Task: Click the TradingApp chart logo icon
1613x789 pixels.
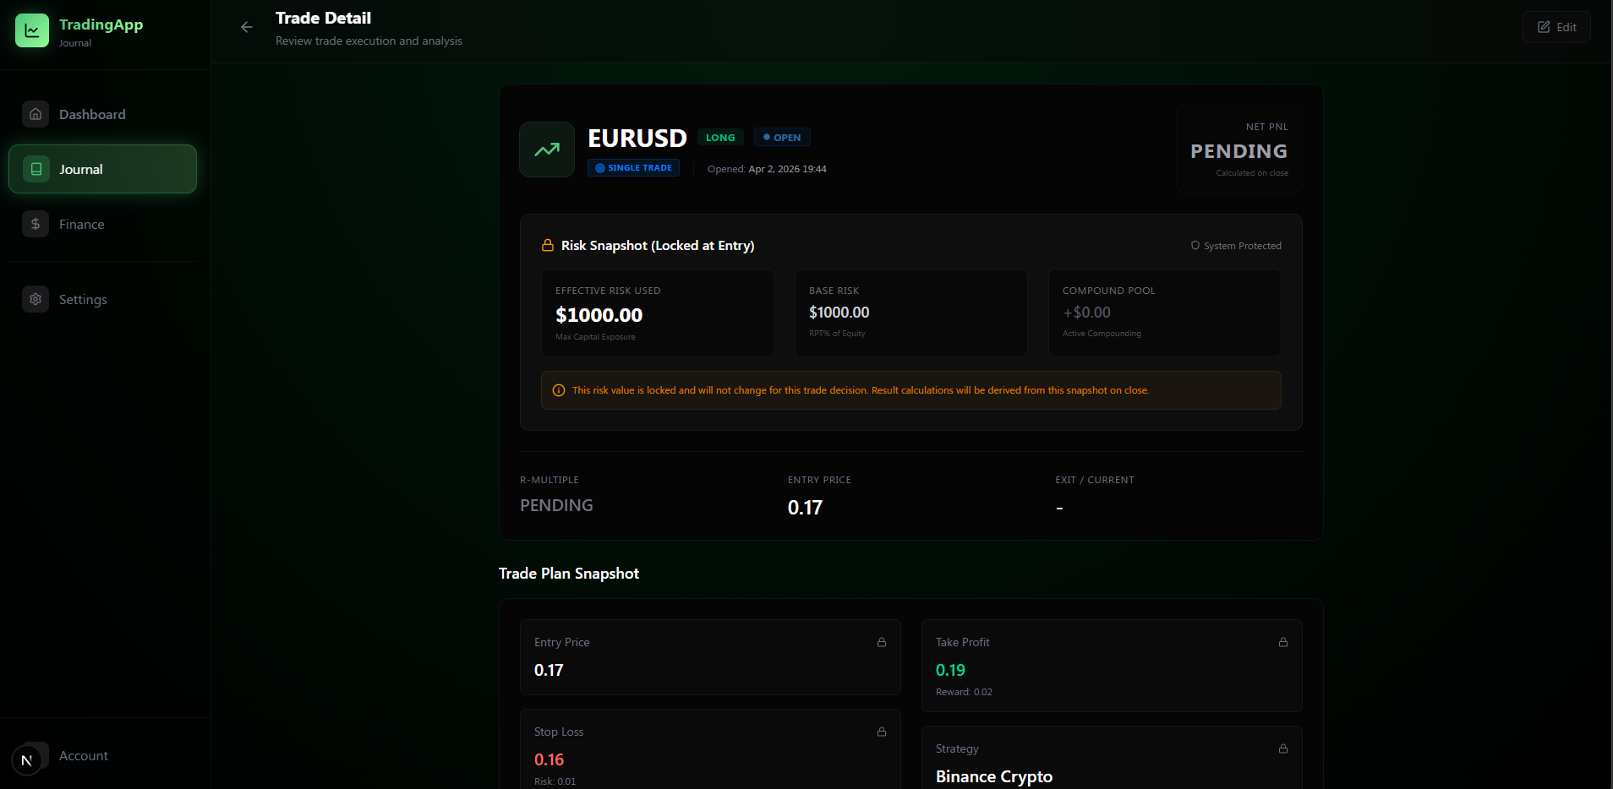Action: coord(31,29)
